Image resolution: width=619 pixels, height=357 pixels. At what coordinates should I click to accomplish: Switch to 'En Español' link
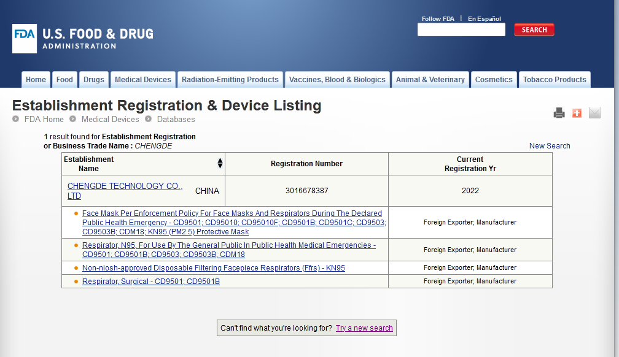tap(485, 18)
